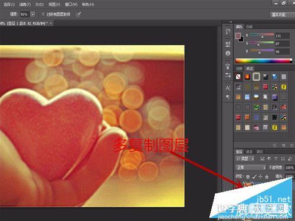Apply the sunset sky style preset
This screenshot has width=295, height=221.
click(256, 97)
